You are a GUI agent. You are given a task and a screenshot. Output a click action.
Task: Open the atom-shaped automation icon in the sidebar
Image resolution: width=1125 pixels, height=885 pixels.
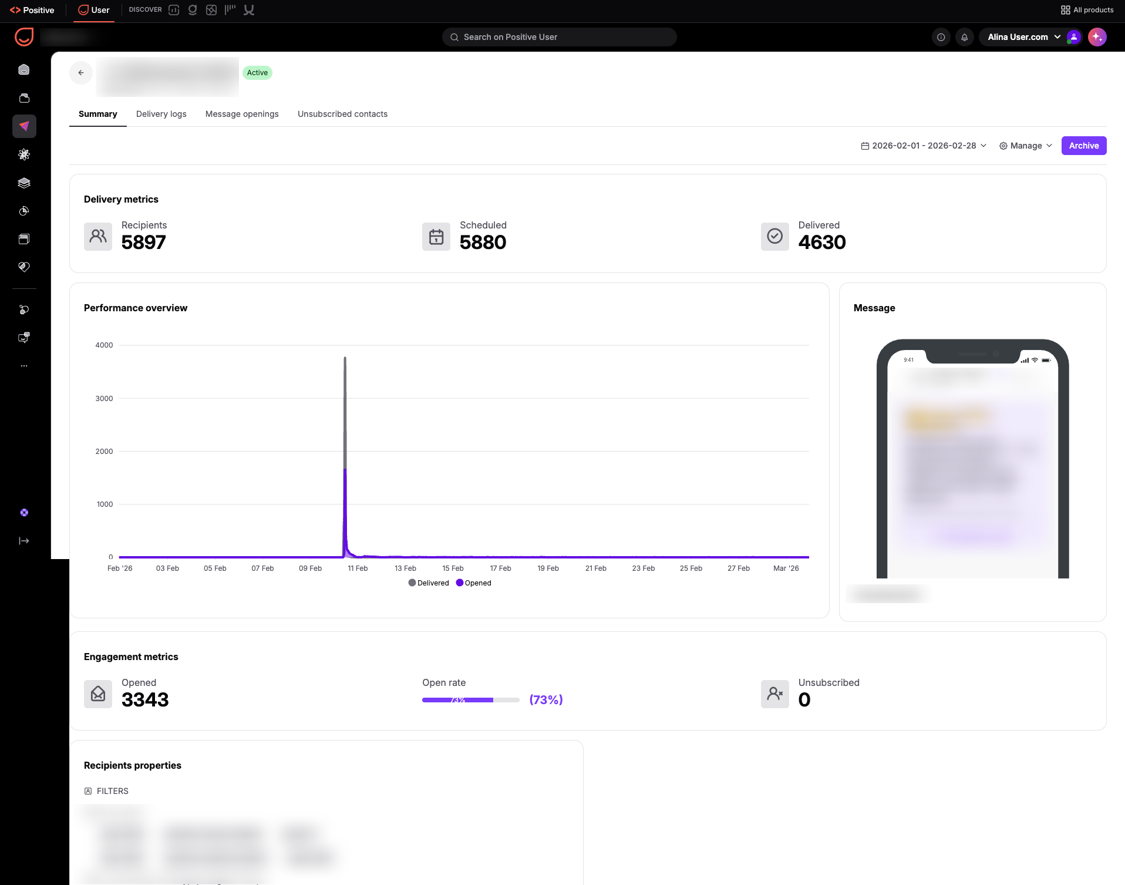click(24, 154)
